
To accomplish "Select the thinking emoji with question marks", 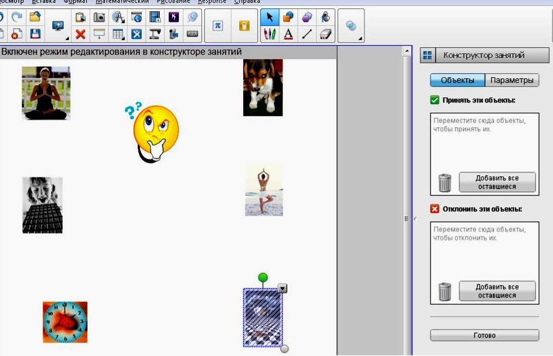I will tap(152, 132).
